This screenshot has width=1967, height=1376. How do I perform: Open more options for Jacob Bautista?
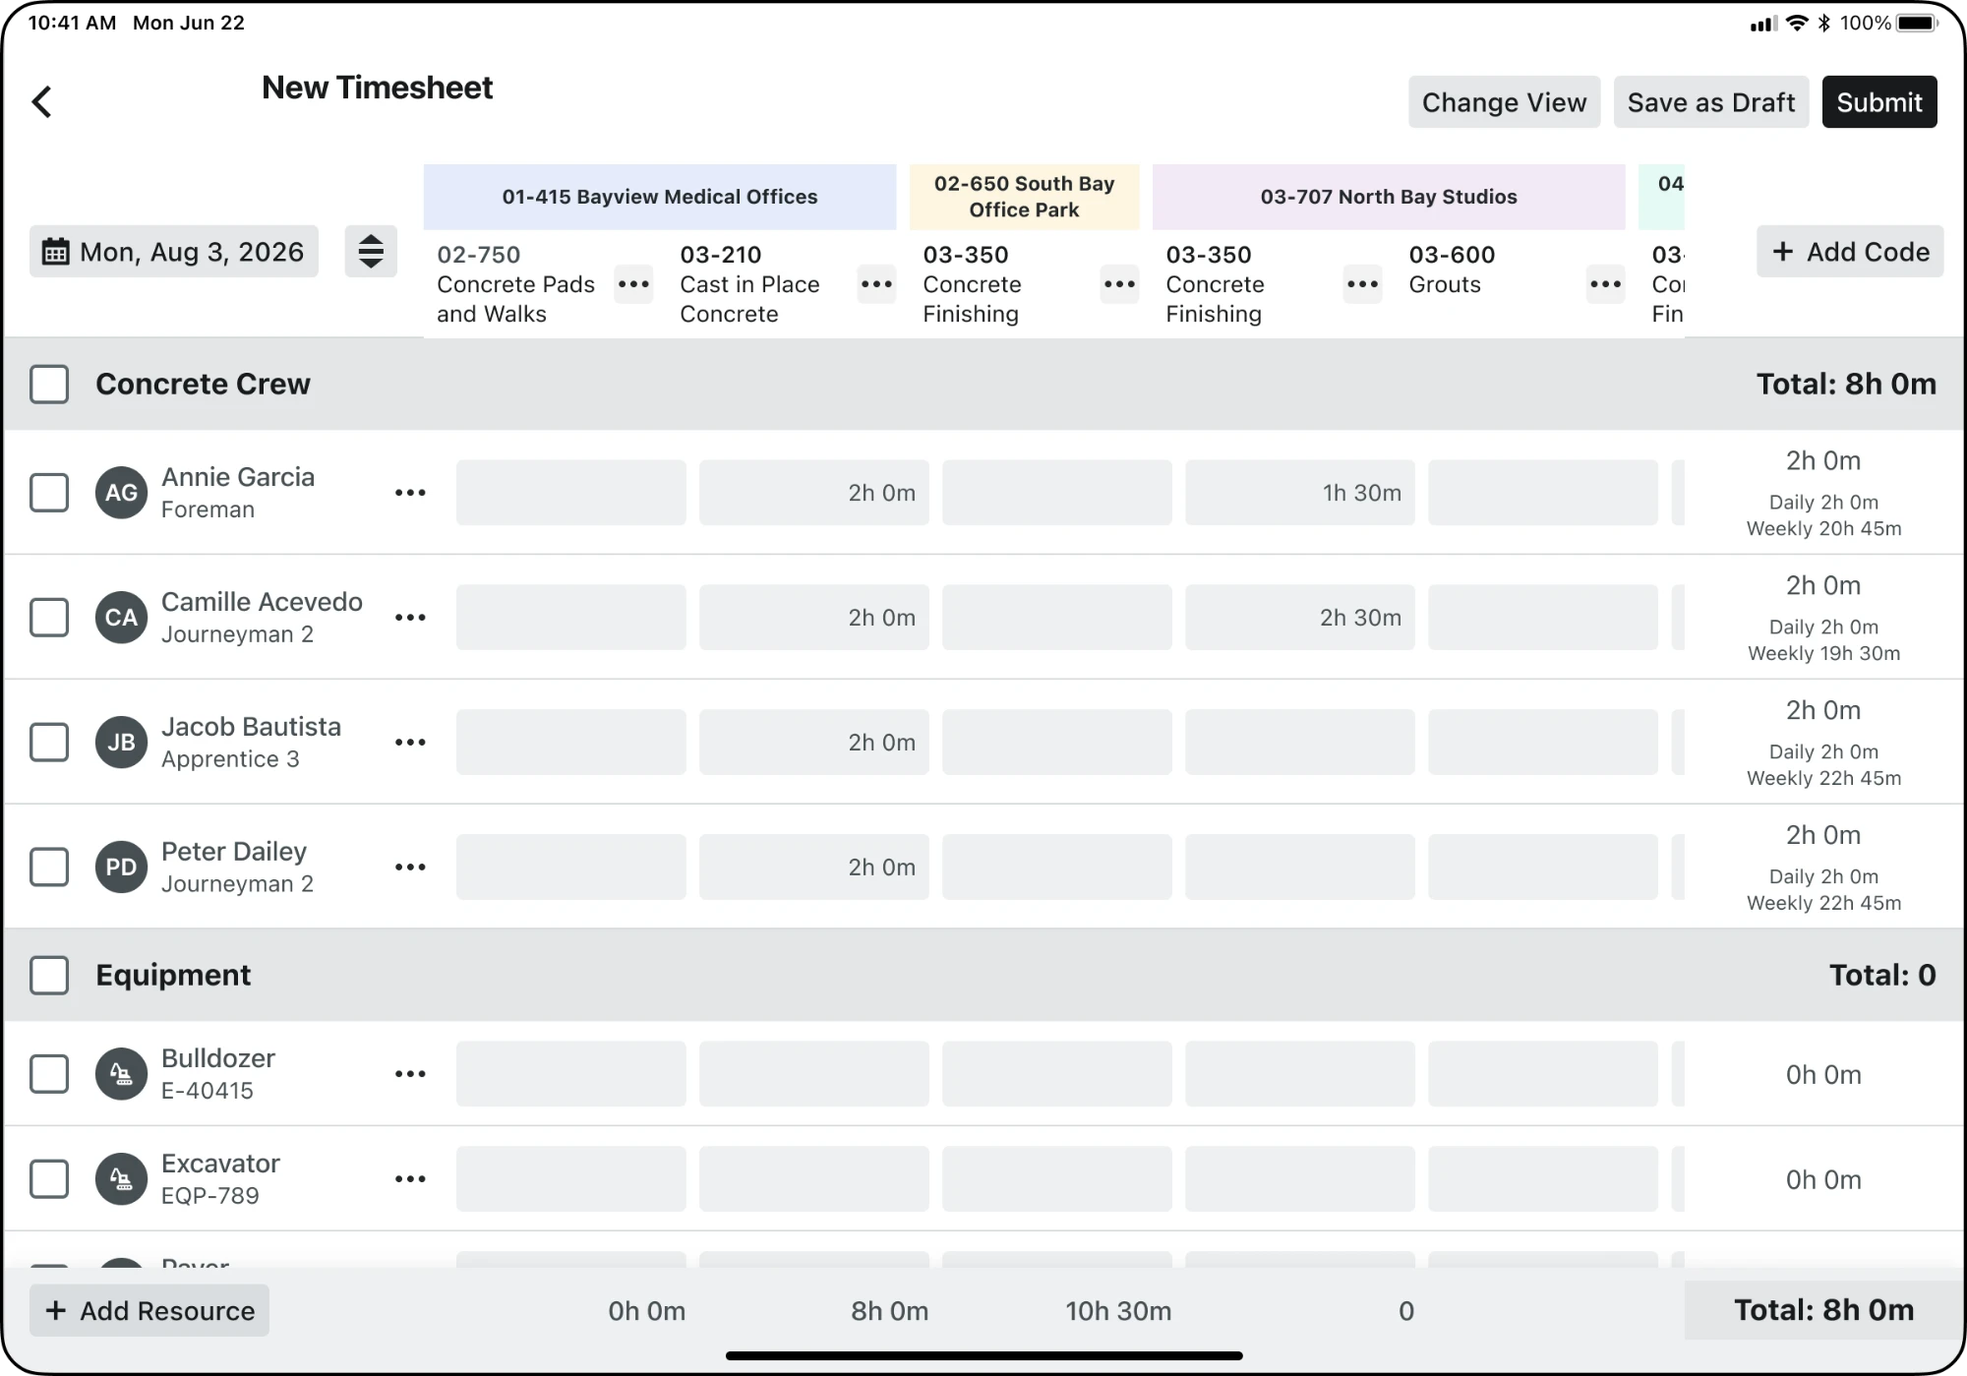(410, 743)
